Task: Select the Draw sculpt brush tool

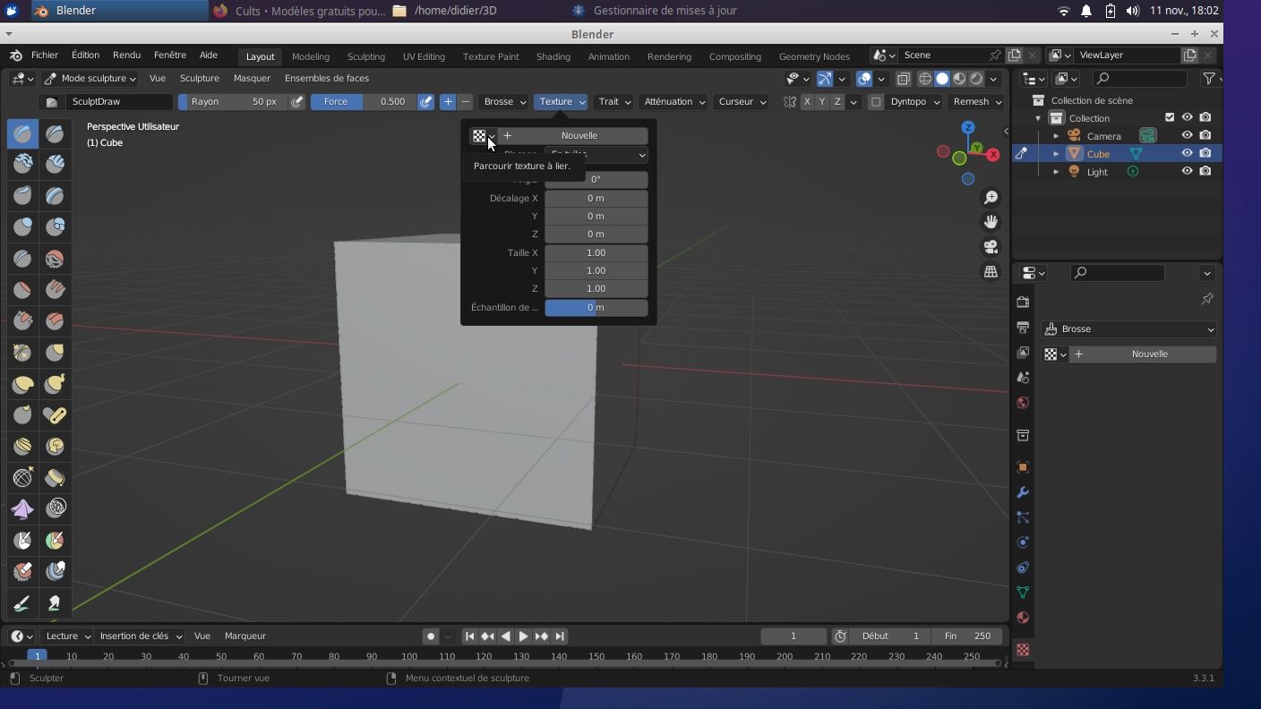Action: click(x=22, y=134)
